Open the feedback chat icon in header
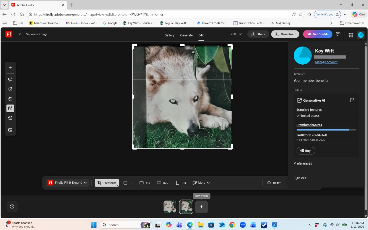This screenshot has width=368, height=230. point(338,34)
